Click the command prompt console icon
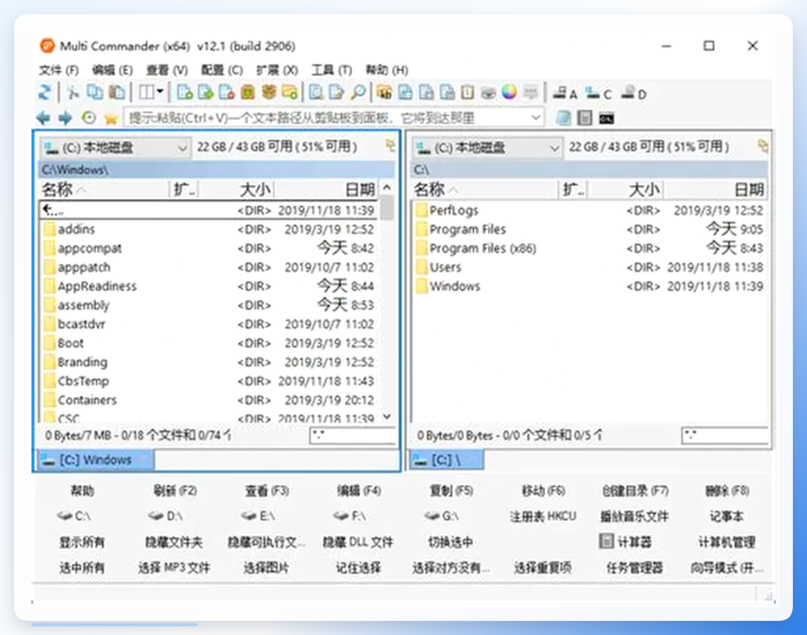The width and height of the screenshot is (807, 635). (x=607, y=119)
